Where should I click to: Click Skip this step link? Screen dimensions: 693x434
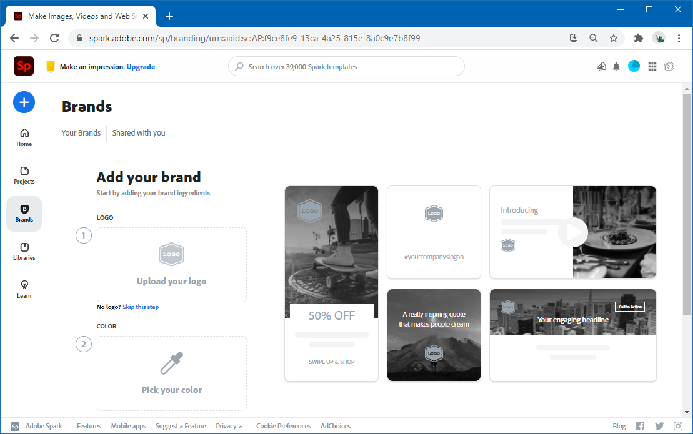pos(141,307)
